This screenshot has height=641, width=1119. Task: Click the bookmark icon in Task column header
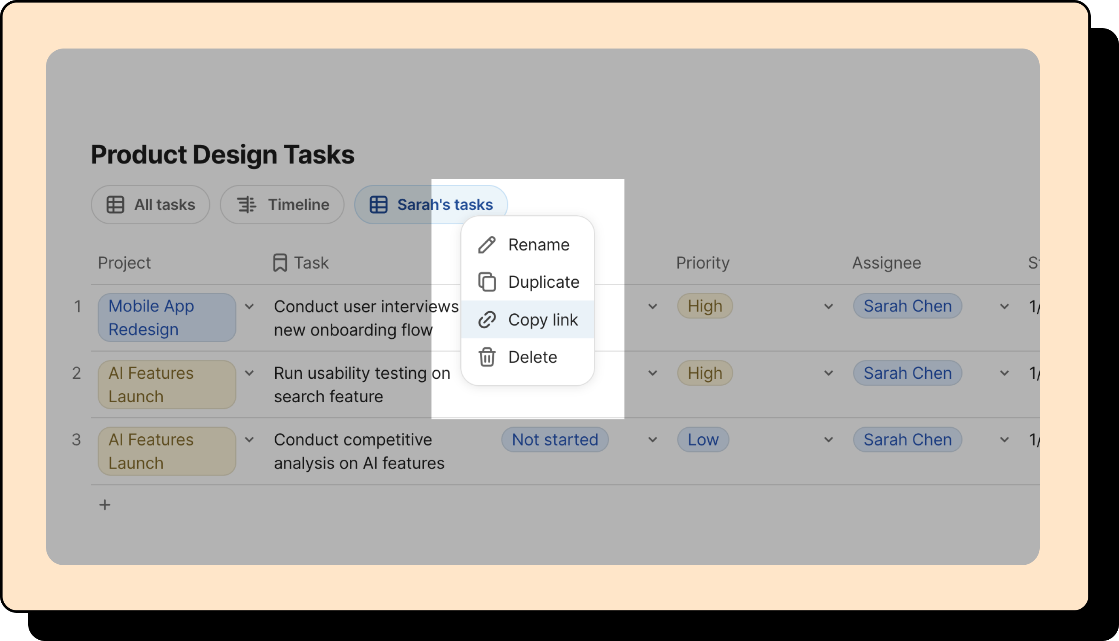click(x=280, y=263)
